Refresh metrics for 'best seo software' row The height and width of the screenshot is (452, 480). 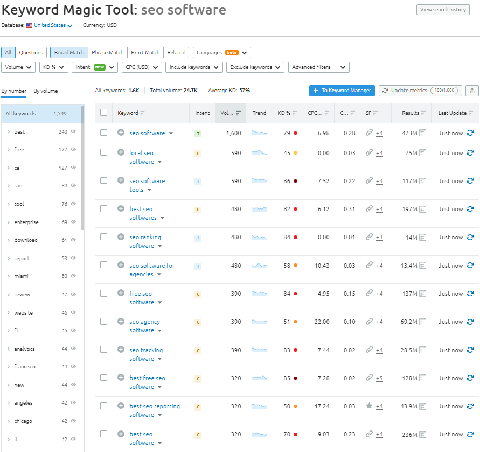click(x=470, y=435)
